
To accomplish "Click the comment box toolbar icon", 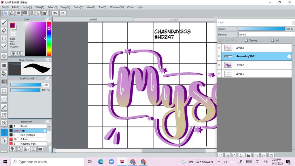I will (25, 13).
